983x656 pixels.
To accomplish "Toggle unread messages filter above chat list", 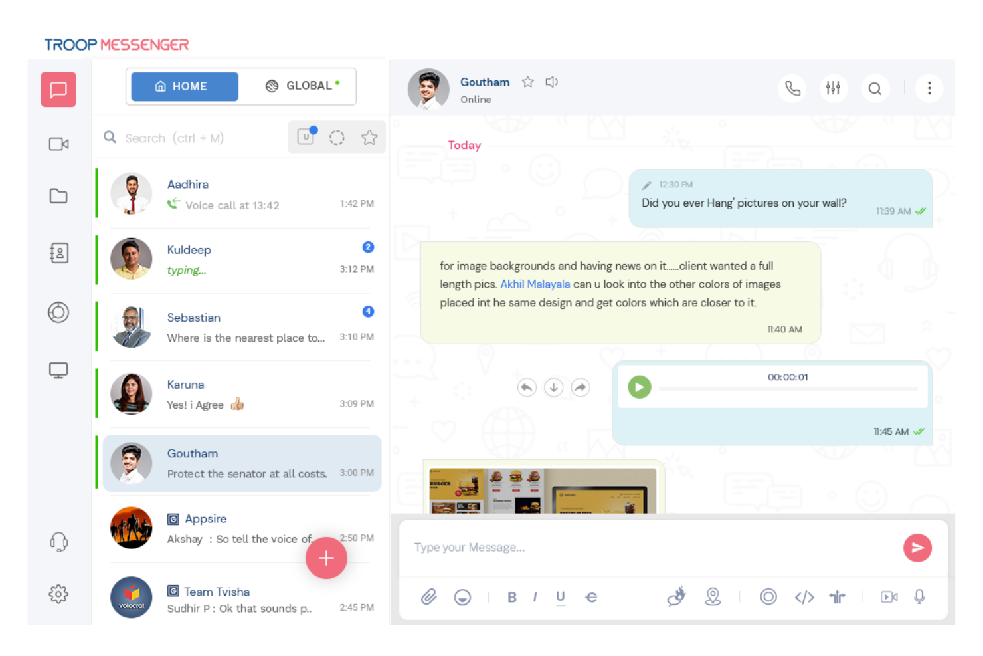I will click(x=306, y=137).
